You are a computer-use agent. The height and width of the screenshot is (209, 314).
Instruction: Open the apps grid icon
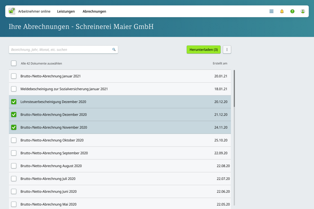[x=271, y=11]
